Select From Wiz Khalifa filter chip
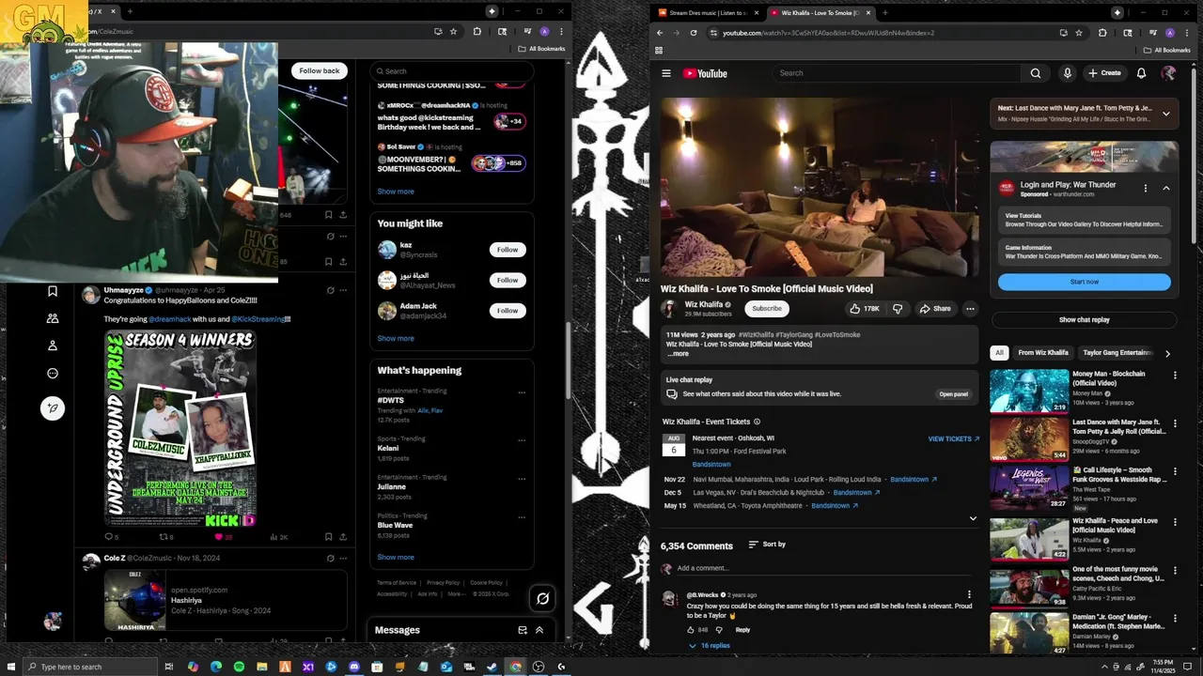The image size is (1203, 676). pyautogui.click(x=1043, y=353)
